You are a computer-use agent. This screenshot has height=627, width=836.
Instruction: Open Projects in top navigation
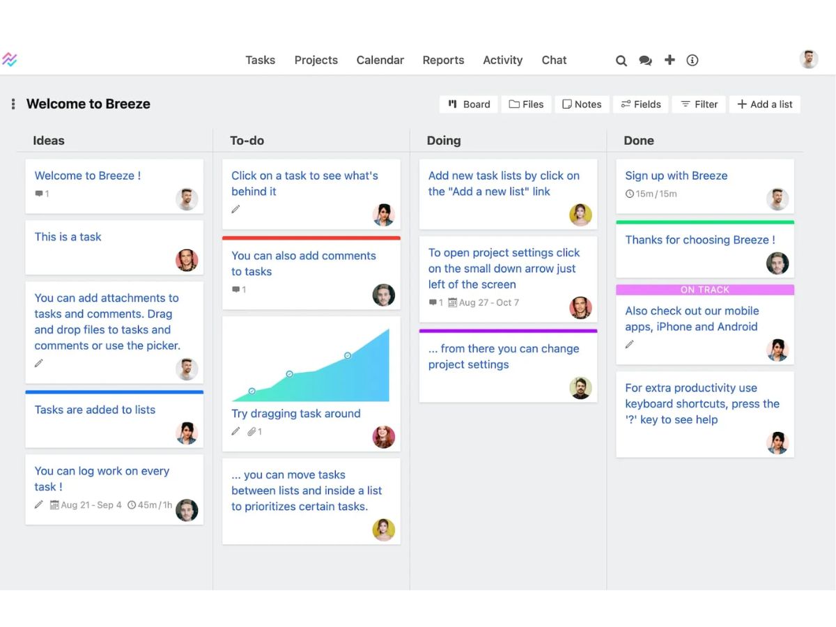click(x=316, y=60)
